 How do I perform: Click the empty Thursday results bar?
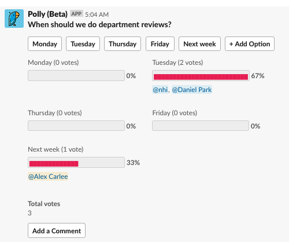pyautogui.click(x=76, y=126)
